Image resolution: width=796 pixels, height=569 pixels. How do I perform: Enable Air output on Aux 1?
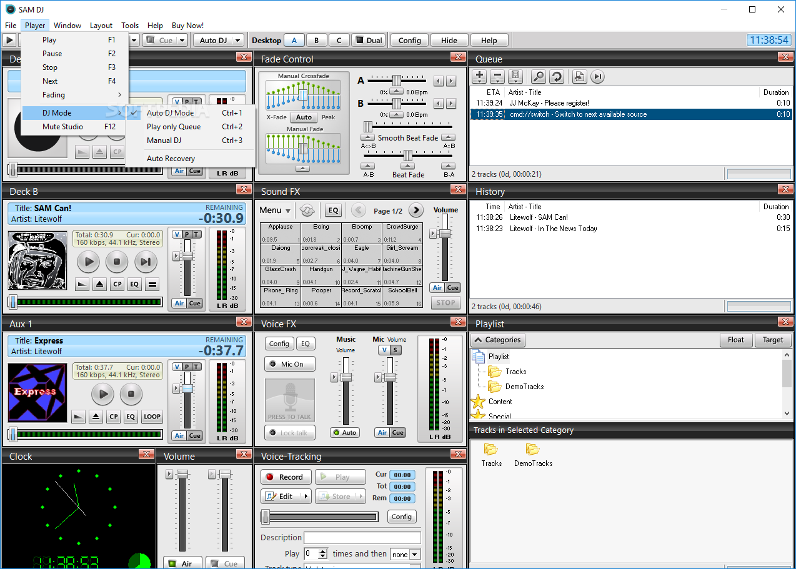coord(179,436)
